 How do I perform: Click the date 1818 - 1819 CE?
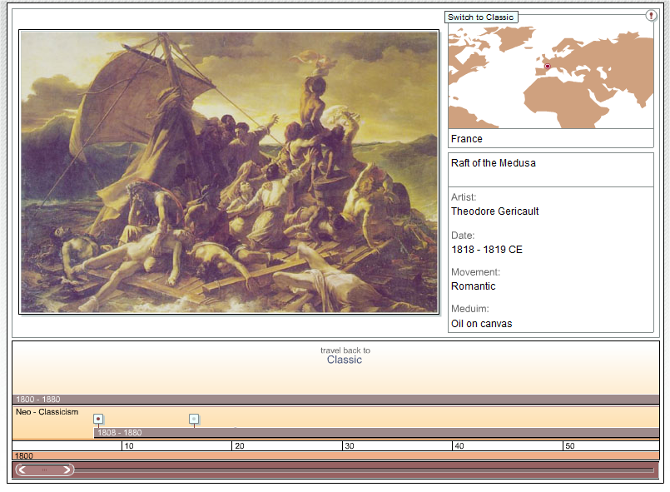[x=487, y=250]
